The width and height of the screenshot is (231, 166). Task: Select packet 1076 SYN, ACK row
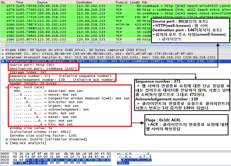point(115,10)
